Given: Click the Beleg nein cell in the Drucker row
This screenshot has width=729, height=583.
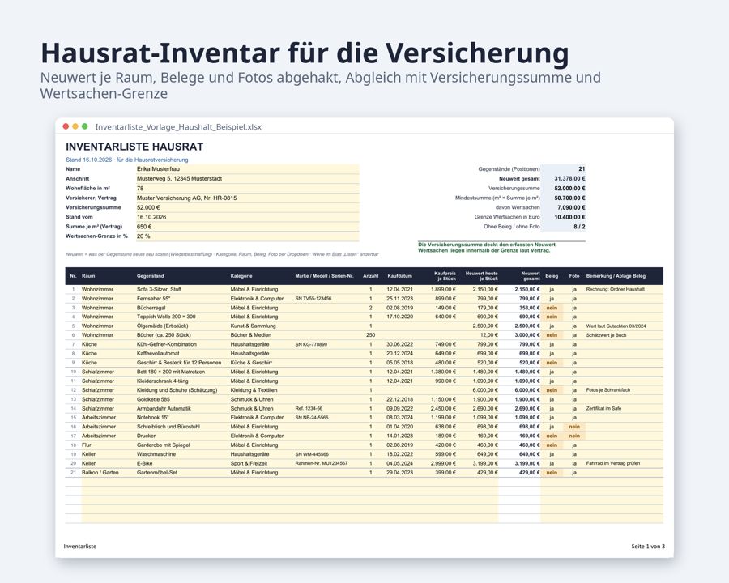Looking at the screenshot, I should coord(552,436).
